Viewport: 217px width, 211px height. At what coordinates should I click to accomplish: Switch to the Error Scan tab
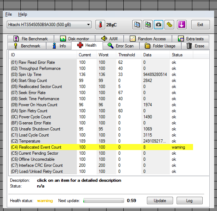click(x=121, y=46)
